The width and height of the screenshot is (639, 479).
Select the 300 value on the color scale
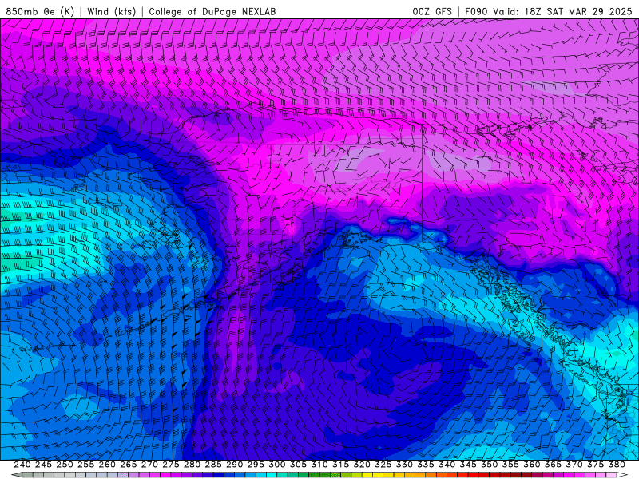pos(276,465)
